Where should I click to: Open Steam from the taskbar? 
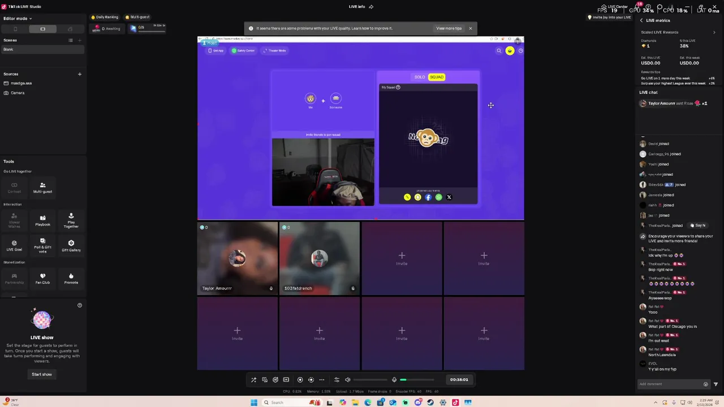[x=430, y=402]
